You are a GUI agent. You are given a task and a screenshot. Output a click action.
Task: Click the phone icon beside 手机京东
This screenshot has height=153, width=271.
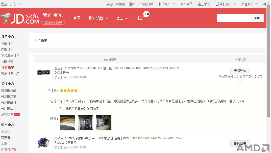click(x=217, y=4)
